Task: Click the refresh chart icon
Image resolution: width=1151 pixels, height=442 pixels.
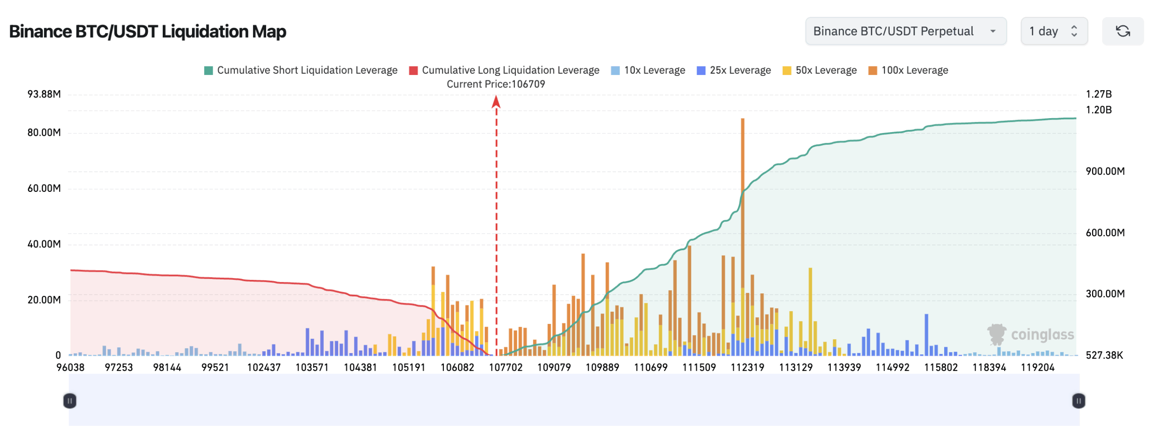Action: 1122,31
